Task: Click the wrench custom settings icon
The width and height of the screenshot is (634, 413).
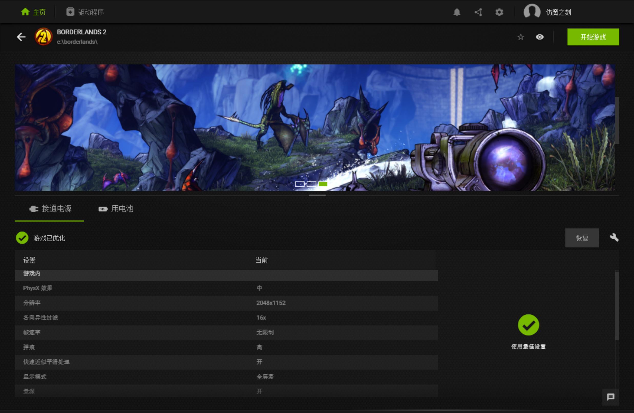Action: 614,237
